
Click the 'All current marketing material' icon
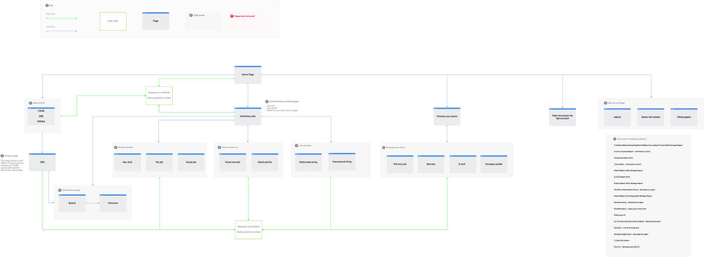[x=614, y=139]
